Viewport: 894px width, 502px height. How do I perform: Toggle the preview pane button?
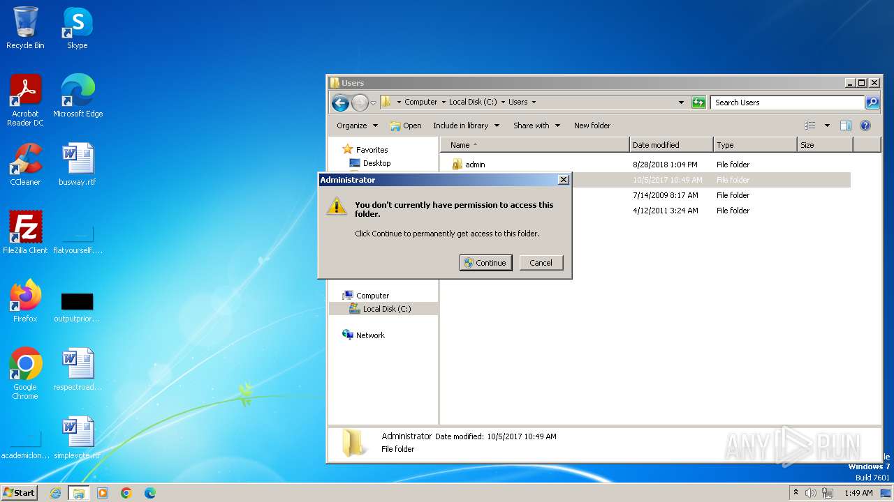tap(846, 125)
